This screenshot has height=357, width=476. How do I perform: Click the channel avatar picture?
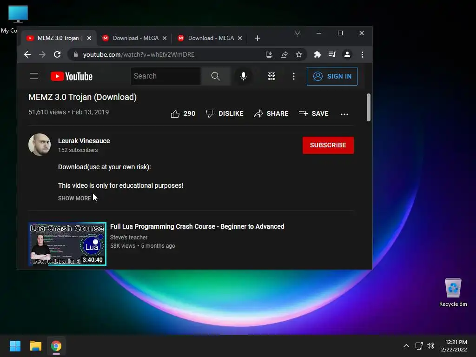pos(40,145)
